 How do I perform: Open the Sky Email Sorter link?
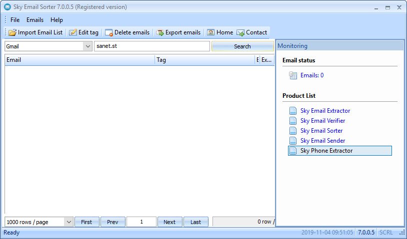(x=321, y=131)
